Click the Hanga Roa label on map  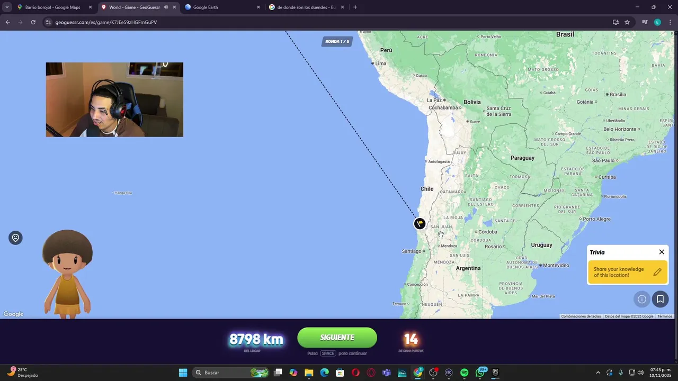point(123,193)
